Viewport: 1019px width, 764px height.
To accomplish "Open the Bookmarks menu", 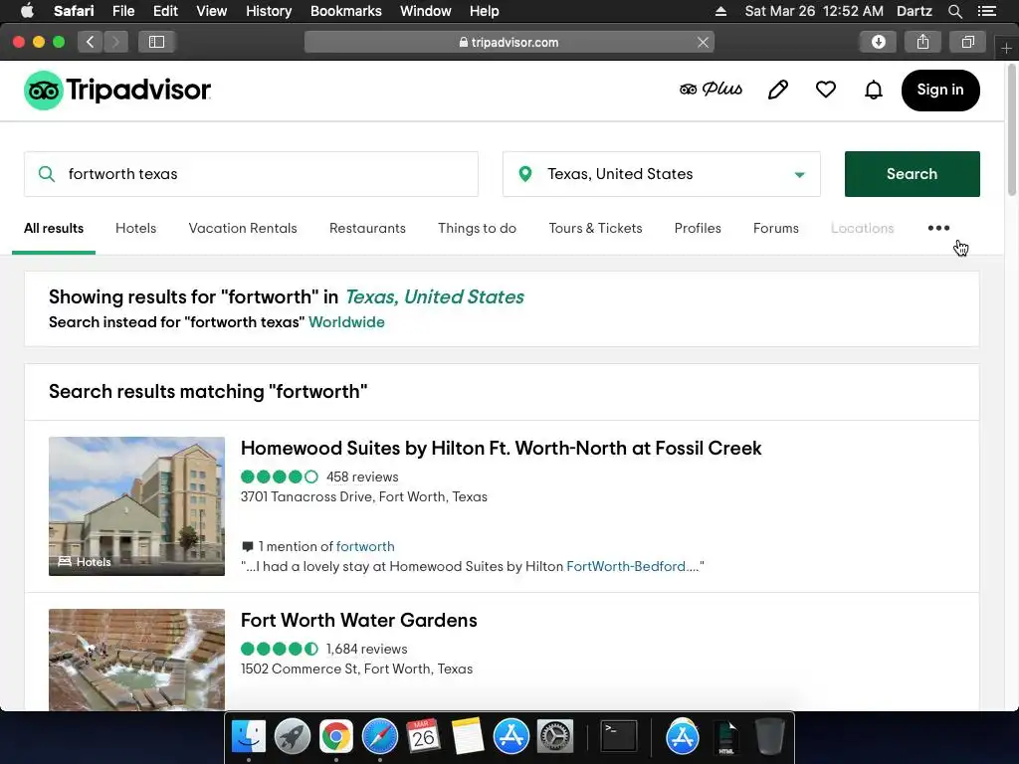I will coord(345,11).
